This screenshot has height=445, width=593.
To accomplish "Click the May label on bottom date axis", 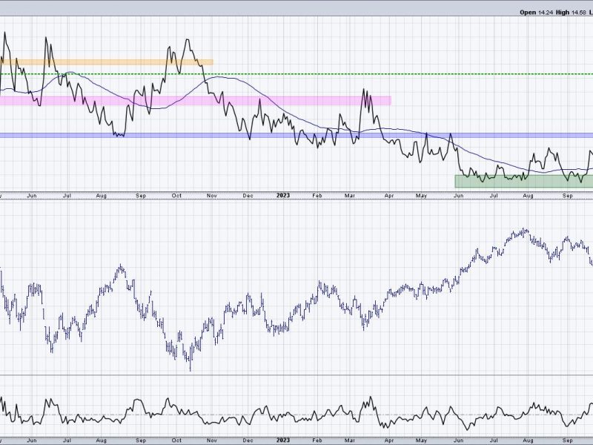I will [421, 441].
